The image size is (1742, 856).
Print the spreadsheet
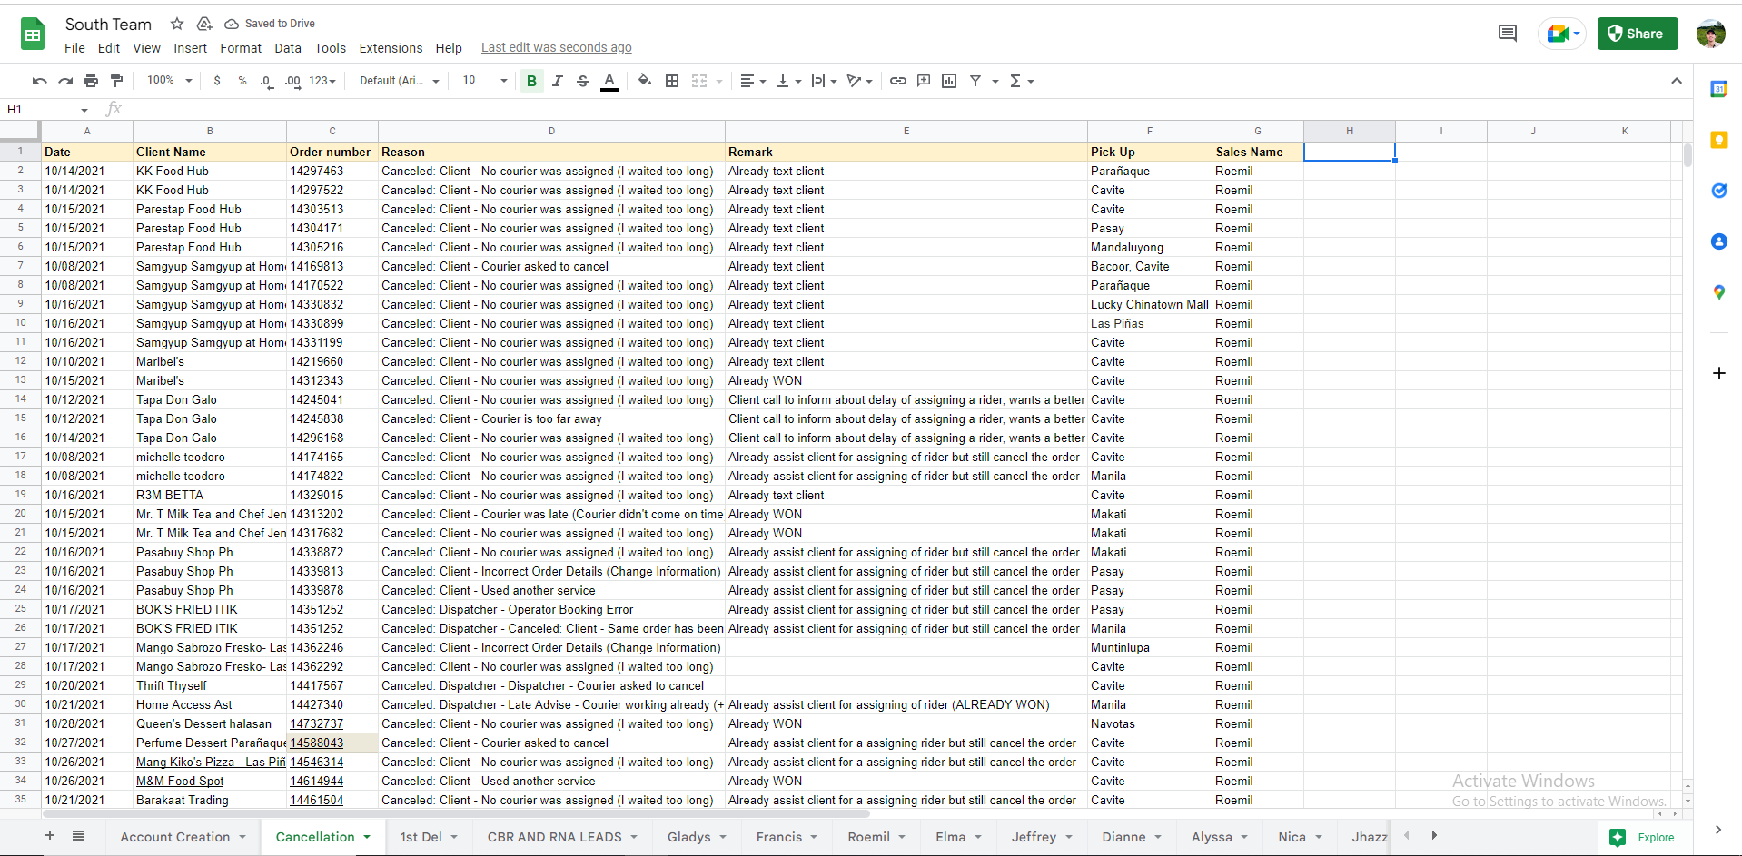tap(91, 81)
